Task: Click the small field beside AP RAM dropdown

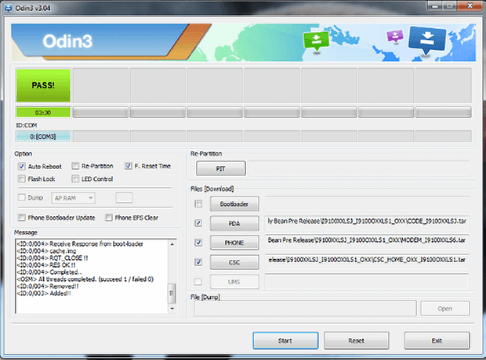Action: (125, 197)
